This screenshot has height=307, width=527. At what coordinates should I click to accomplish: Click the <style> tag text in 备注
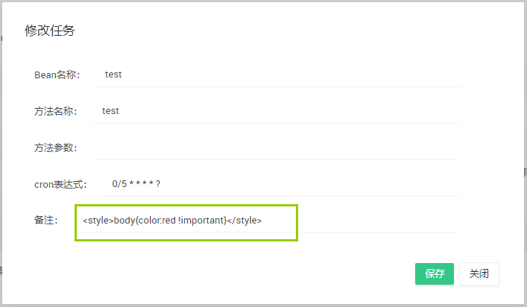click(x=98, y=221)
